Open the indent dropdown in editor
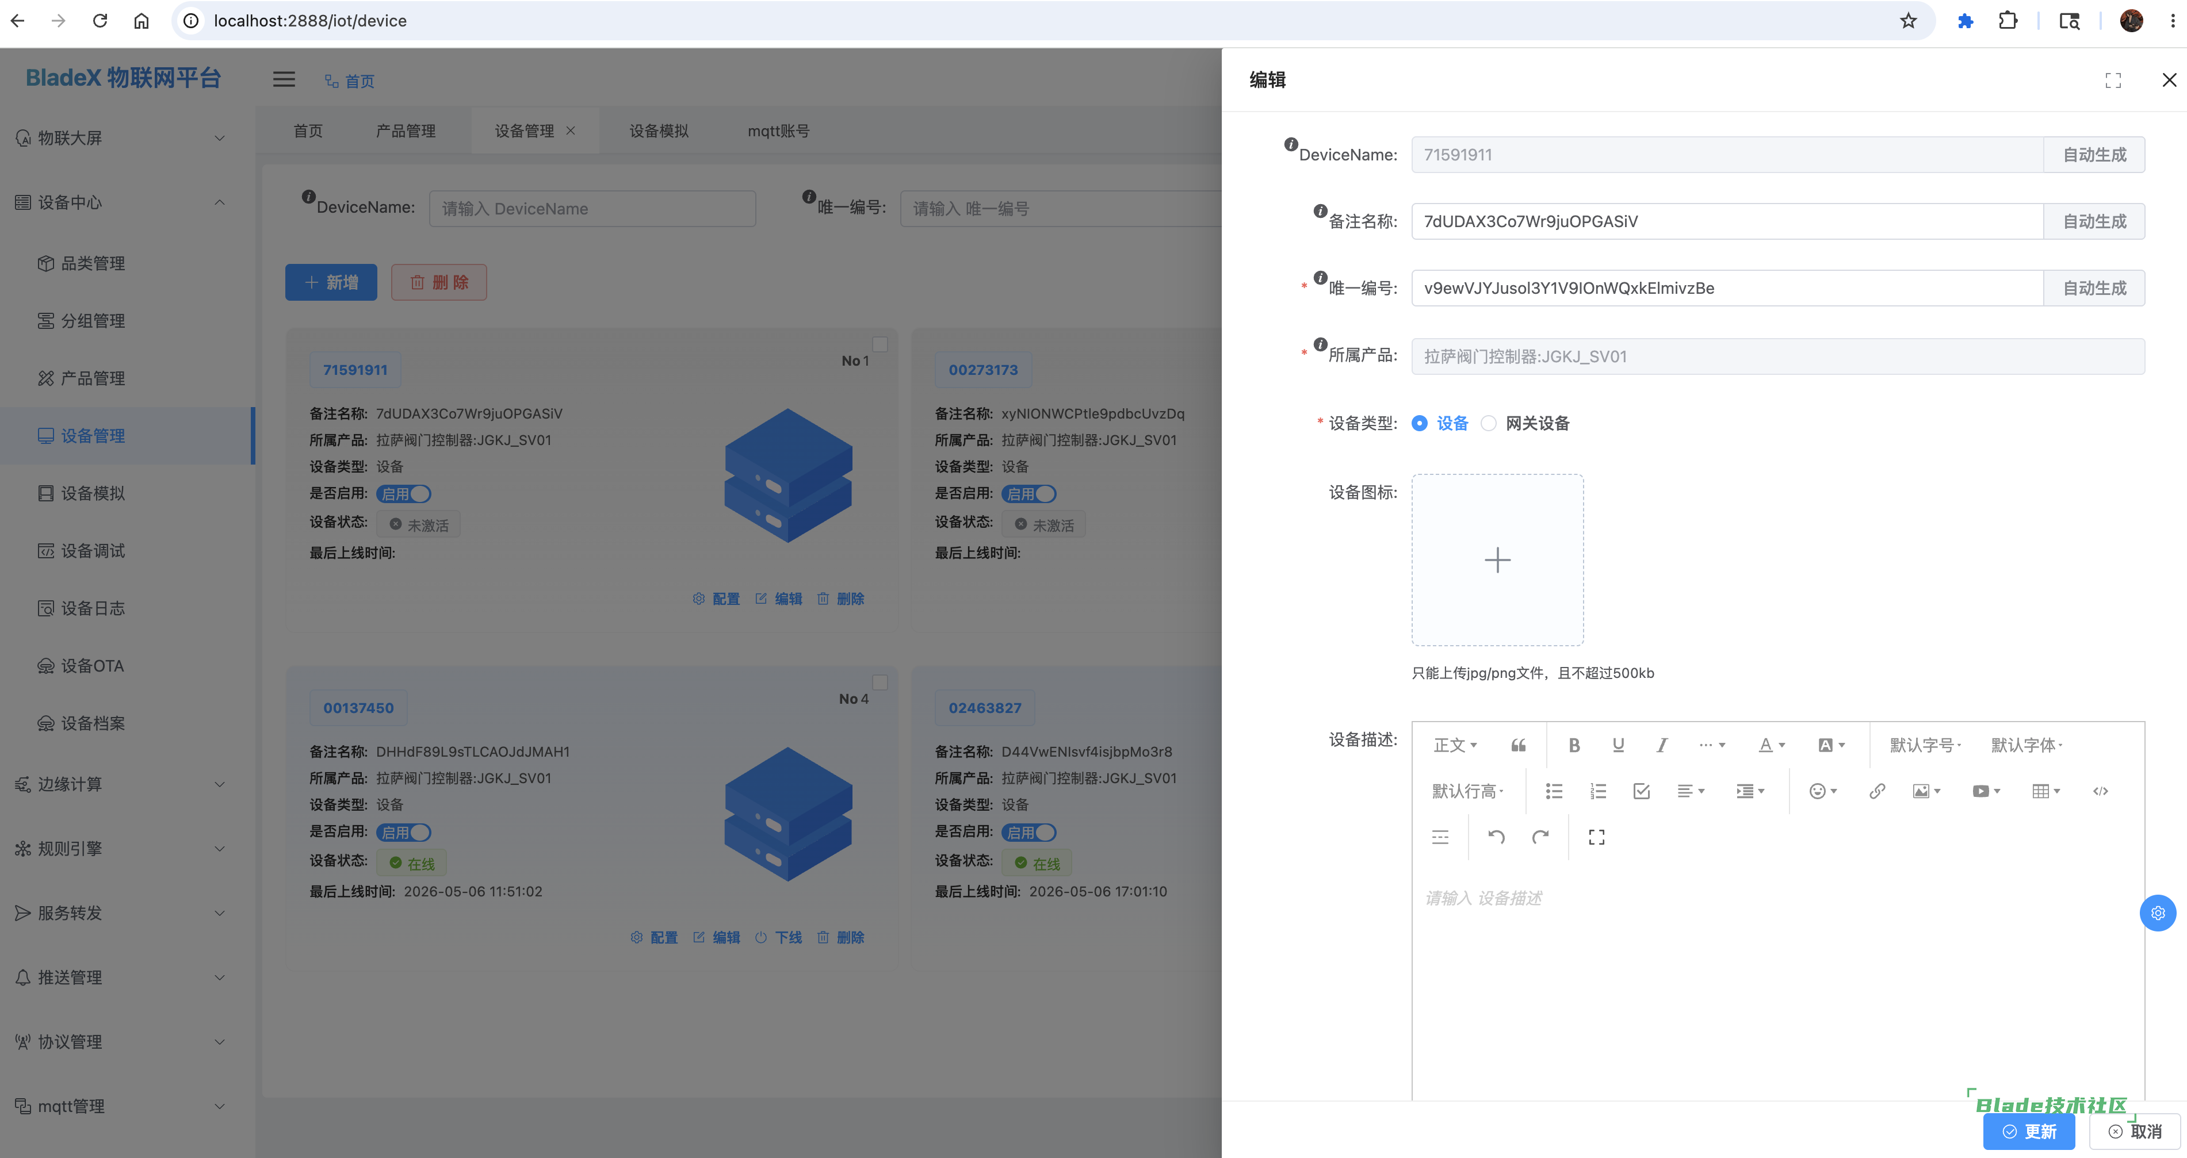2187x1158 pixels. coord(1750,791)
